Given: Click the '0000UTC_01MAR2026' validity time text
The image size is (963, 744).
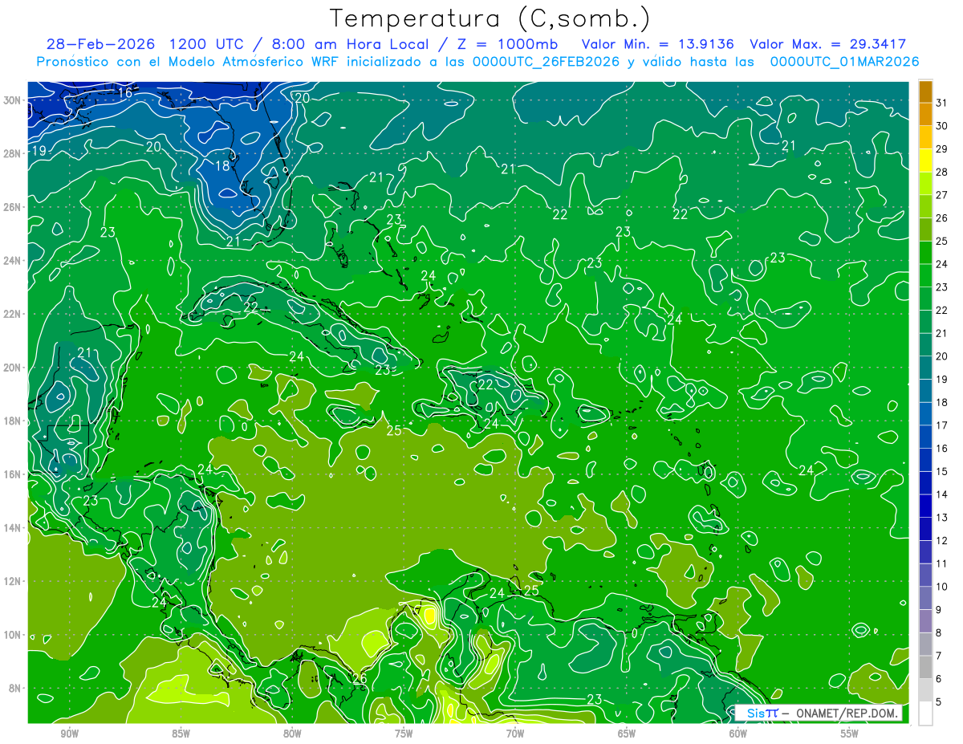Looking at the screenshot, I should 844,62.
